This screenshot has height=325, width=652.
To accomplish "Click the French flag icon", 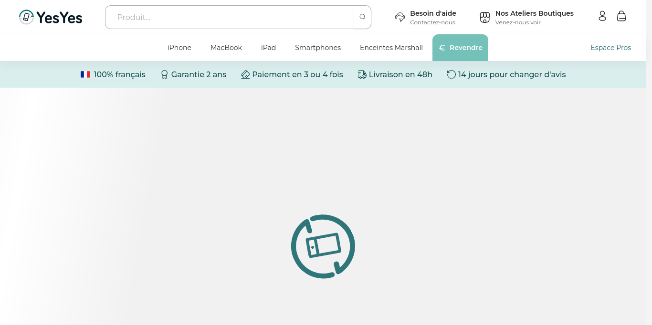I will 85,74.
